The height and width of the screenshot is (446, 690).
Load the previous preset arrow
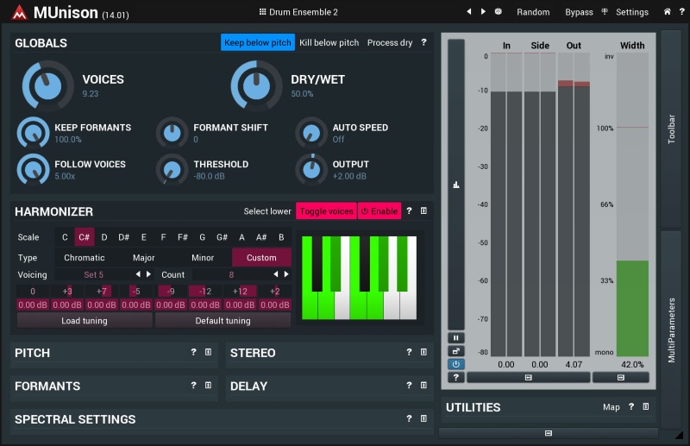point(469,11)
